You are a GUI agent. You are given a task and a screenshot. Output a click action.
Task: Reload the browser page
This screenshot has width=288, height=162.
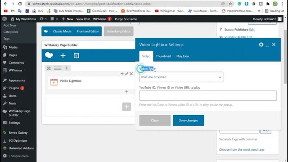pyautogui.click(x=20, y=4)
